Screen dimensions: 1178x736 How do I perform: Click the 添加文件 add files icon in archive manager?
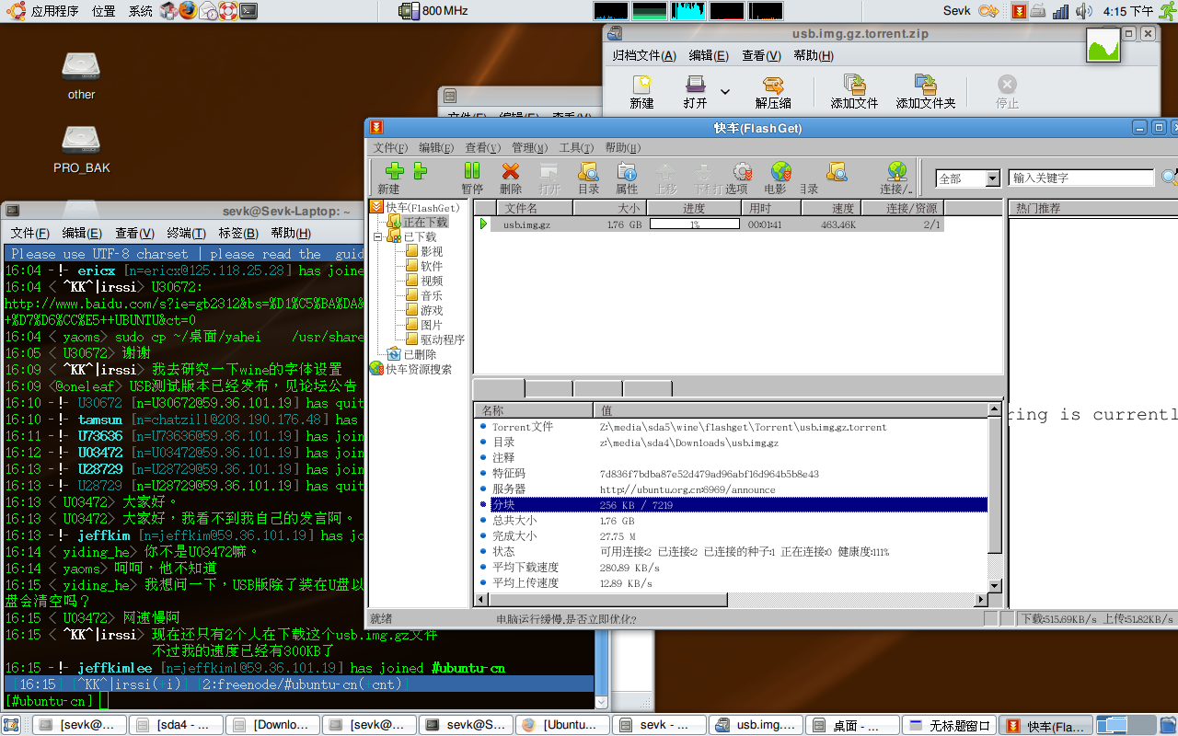coord(854,85)
